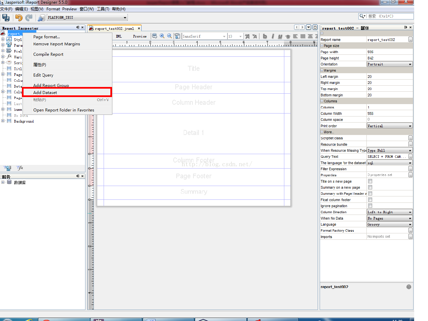Toggle Summary on a new page checkbox
Image resolution: width=428 pixels, height=321 pixels.
point(370,187)
